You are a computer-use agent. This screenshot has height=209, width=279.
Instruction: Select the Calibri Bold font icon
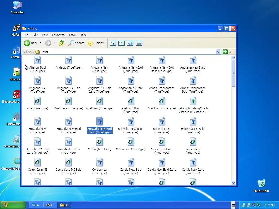tap(131, 142)
